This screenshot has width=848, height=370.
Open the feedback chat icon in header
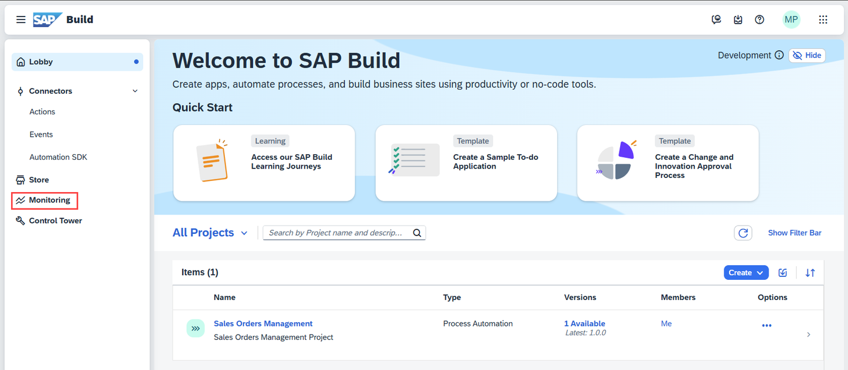(716, 19)
